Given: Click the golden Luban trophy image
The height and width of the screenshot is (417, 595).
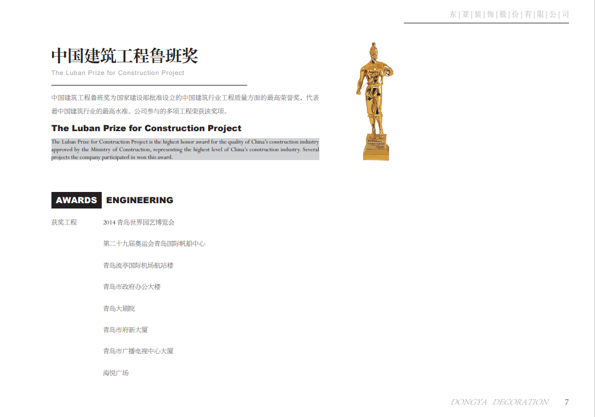Looking at the screenshot, I should coord(374,101).
